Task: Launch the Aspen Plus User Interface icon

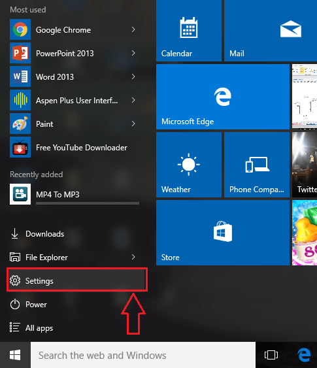Action: coord(20,100)
